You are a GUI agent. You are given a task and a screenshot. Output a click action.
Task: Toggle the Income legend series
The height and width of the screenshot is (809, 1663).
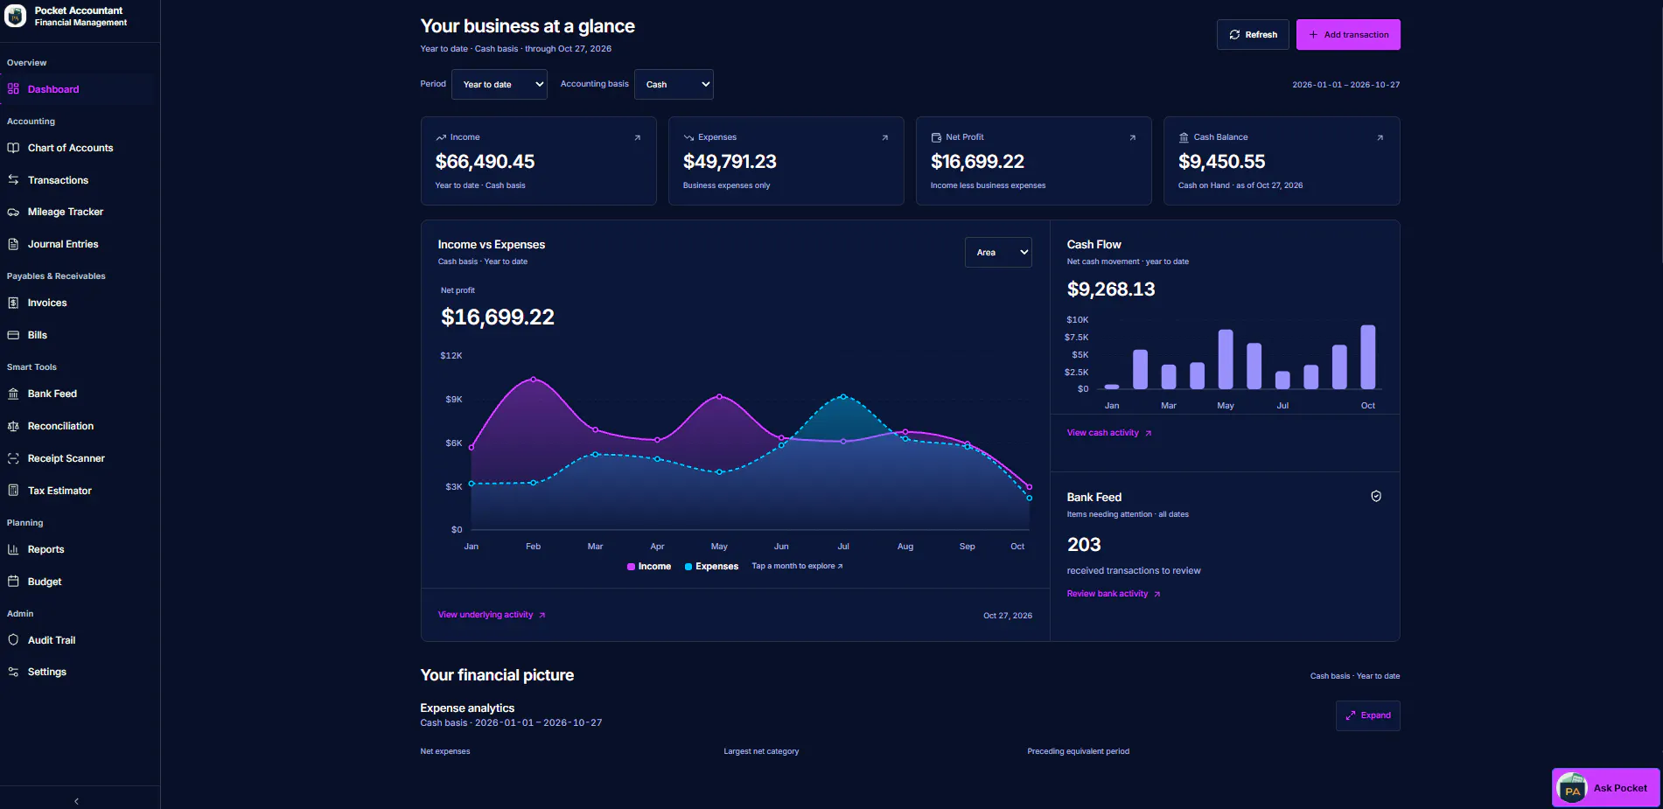[x=649, y=567]
